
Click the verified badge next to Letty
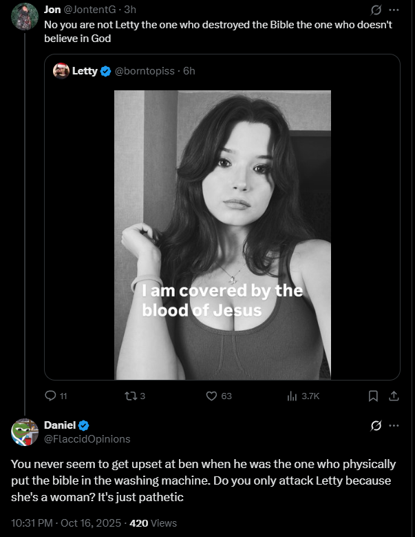coord(106,71)
